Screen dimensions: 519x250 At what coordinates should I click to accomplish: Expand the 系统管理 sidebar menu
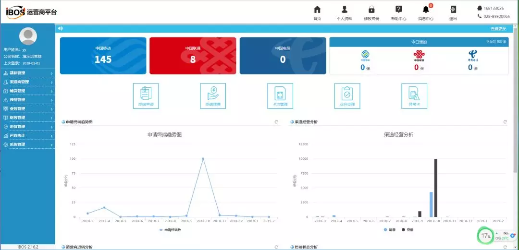coord(28,144)
